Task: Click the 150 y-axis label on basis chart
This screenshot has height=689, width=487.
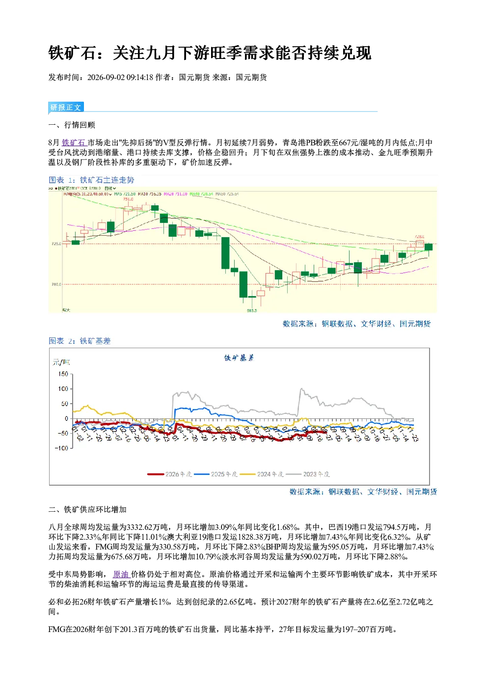Action: tap(63, 374)
